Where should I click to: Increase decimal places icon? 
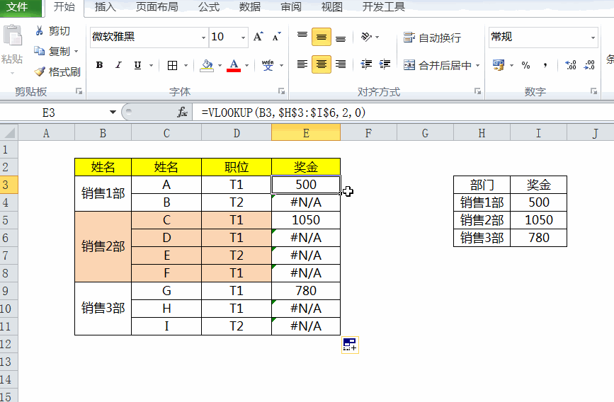tap(571, 65)
